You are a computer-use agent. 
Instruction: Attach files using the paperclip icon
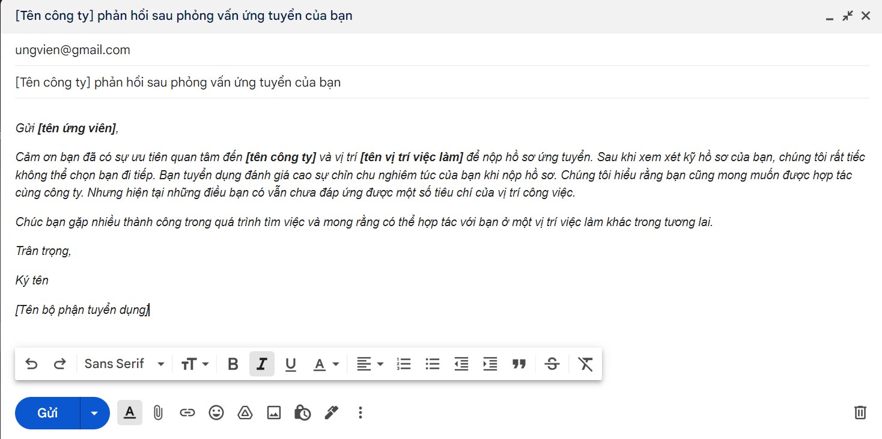point(158,413)
